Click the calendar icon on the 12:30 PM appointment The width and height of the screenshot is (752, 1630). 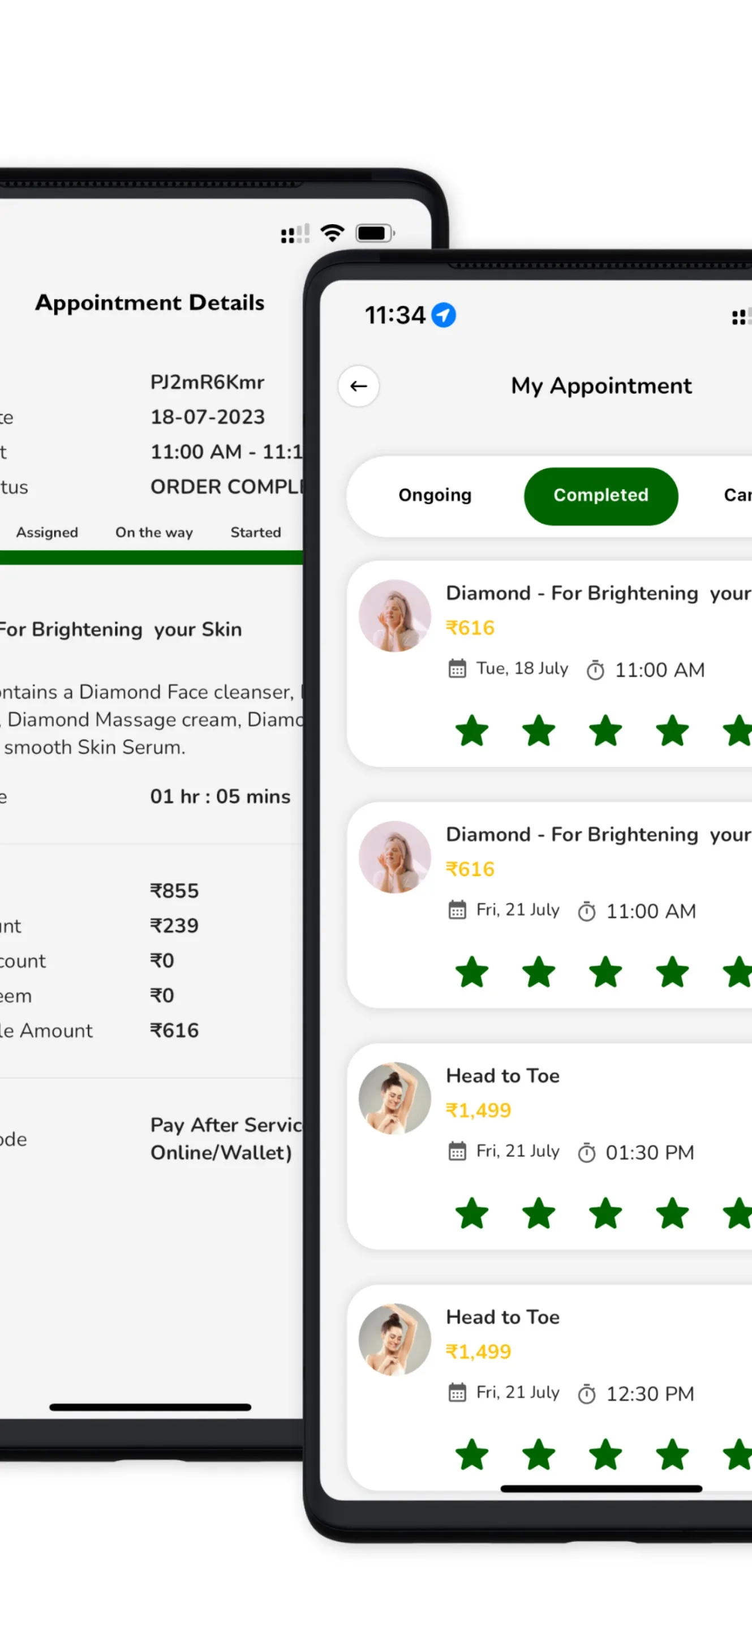[457, 1393]
